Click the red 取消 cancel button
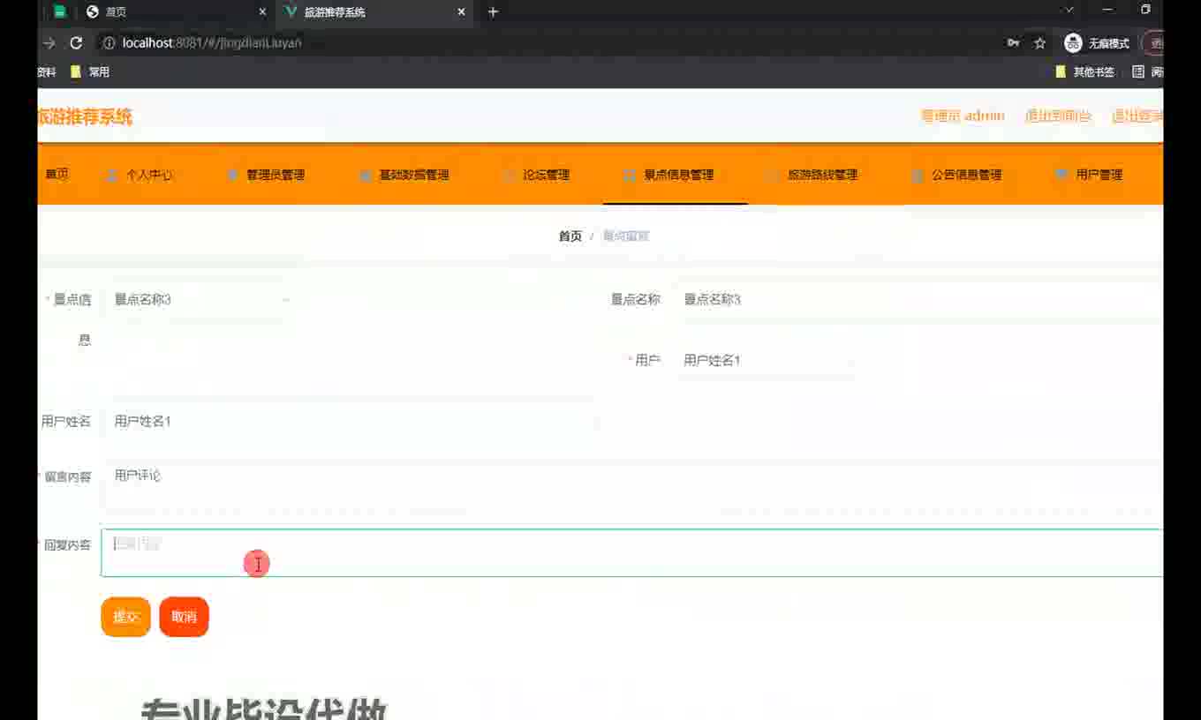Screen dimensions: 1201x720 [x=184, y=617]
